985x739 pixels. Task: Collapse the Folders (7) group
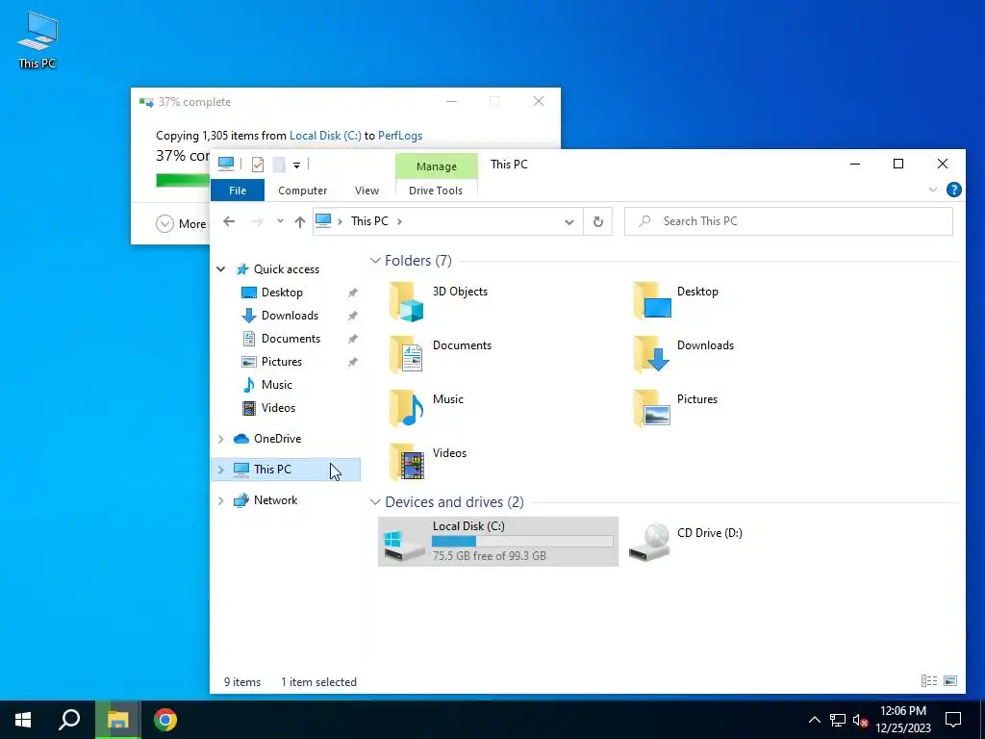(x=375, y=260)
